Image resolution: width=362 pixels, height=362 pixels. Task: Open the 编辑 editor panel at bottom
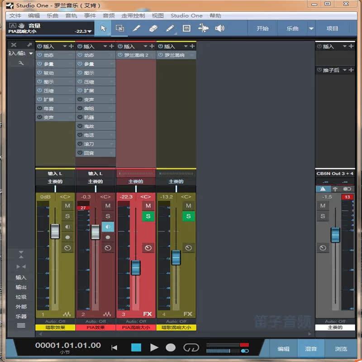tap(283, 348)
